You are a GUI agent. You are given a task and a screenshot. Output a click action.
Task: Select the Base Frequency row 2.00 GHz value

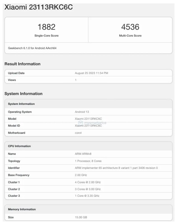pyautogui.click(x=81, y=175)
